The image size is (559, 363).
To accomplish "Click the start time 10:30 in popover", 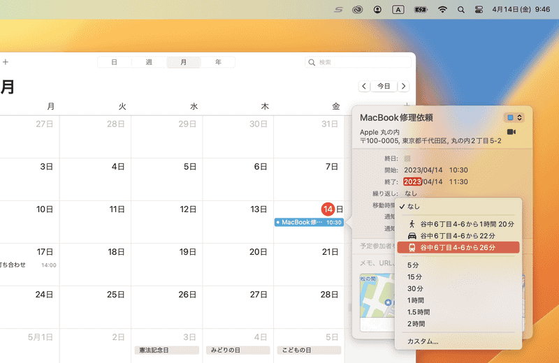I will pos(458,170).
